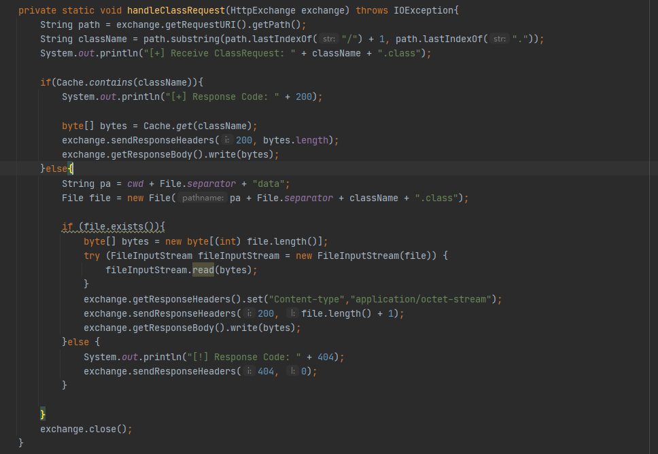658x454 pixels.
Task: Click the italic cwd variable
Action: [135, 184]
